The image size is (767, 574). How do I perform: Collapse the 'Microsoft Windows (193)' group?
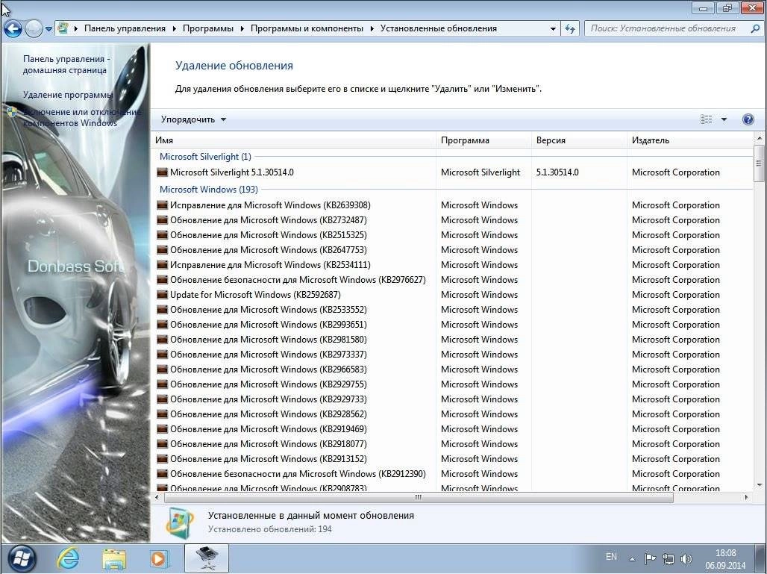click(x=208, y=190)
